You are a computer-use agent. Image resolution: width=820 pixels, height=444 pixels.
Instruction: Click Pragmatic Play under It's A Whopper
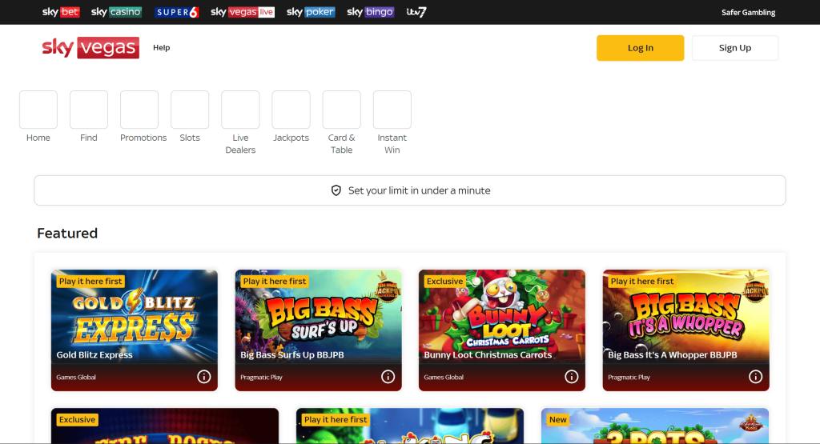point(629,377)
